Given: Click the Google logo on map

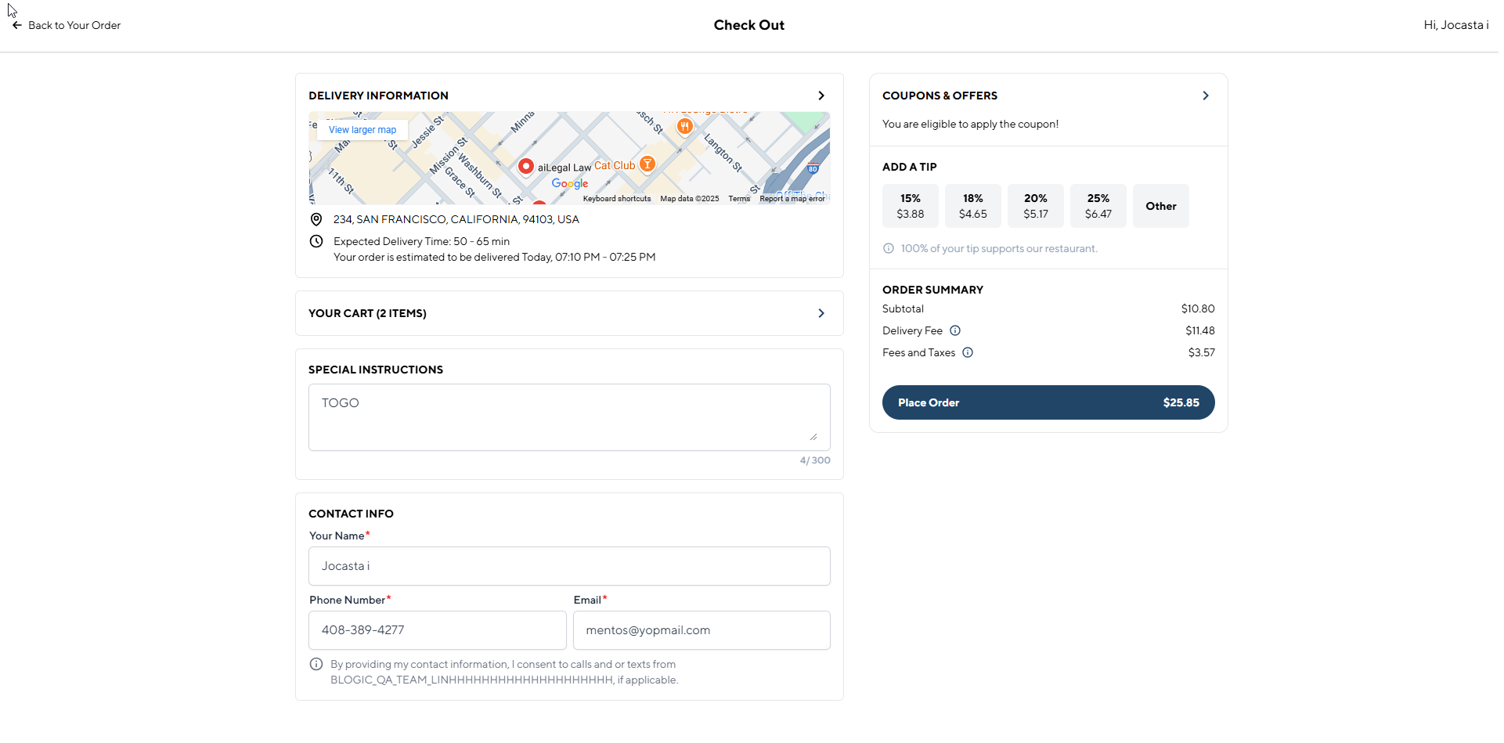Looking at the screenshot, I should tap(570, 183).
